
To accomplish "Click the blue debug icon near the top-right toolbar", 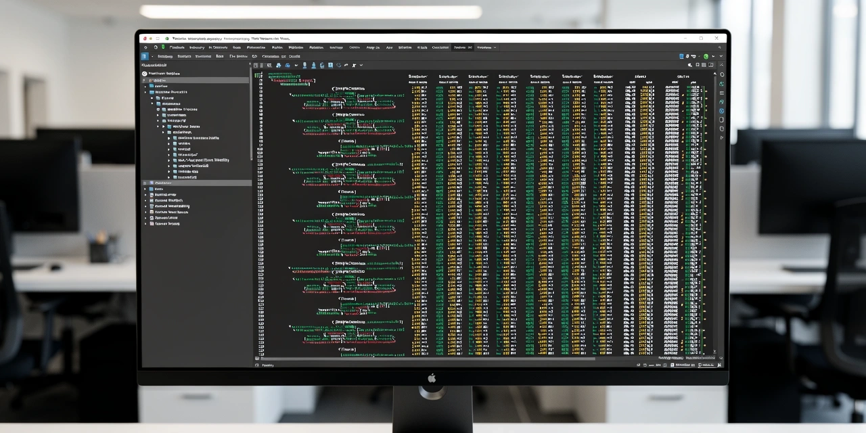I will click(681, 56).
